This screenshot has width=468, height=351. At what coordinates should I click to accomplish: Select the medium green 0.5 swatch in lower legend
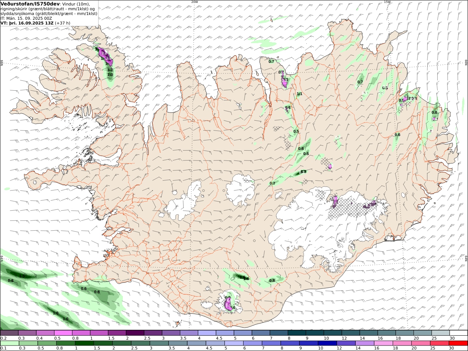47,343
